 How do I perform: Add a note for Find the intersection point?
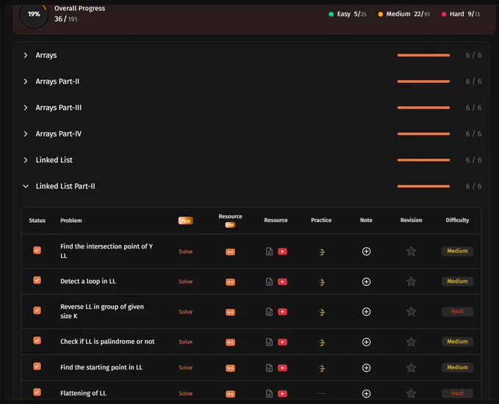(366, 251)
